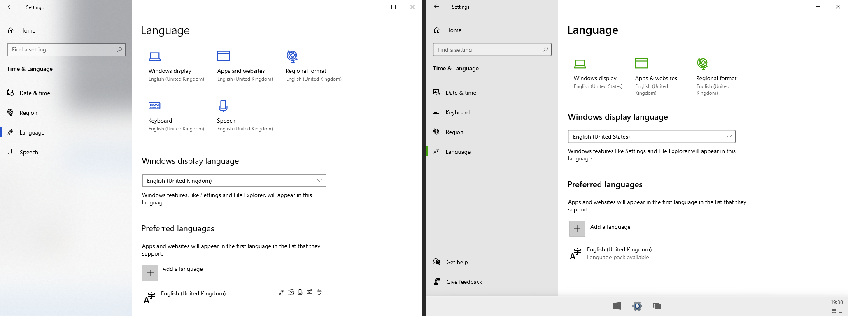Go Home in right Settings sidebar

coord(492,30)
